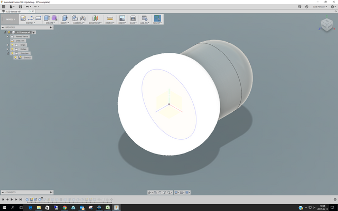Click the Insert image icon

click(122, 18)
